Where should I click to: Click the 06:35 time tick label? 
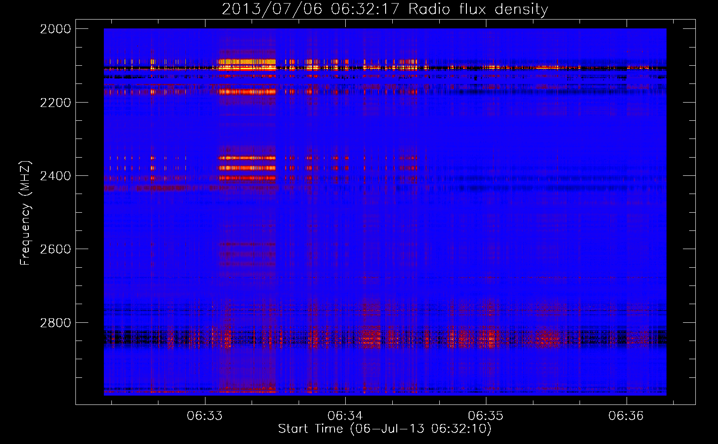click(486, 416)
